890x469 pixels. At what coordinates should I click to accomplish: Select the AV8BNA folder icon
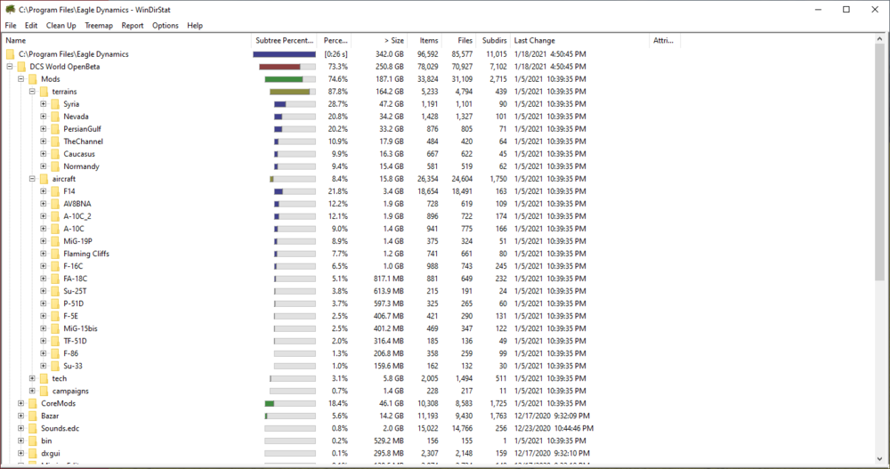[55, 204]
